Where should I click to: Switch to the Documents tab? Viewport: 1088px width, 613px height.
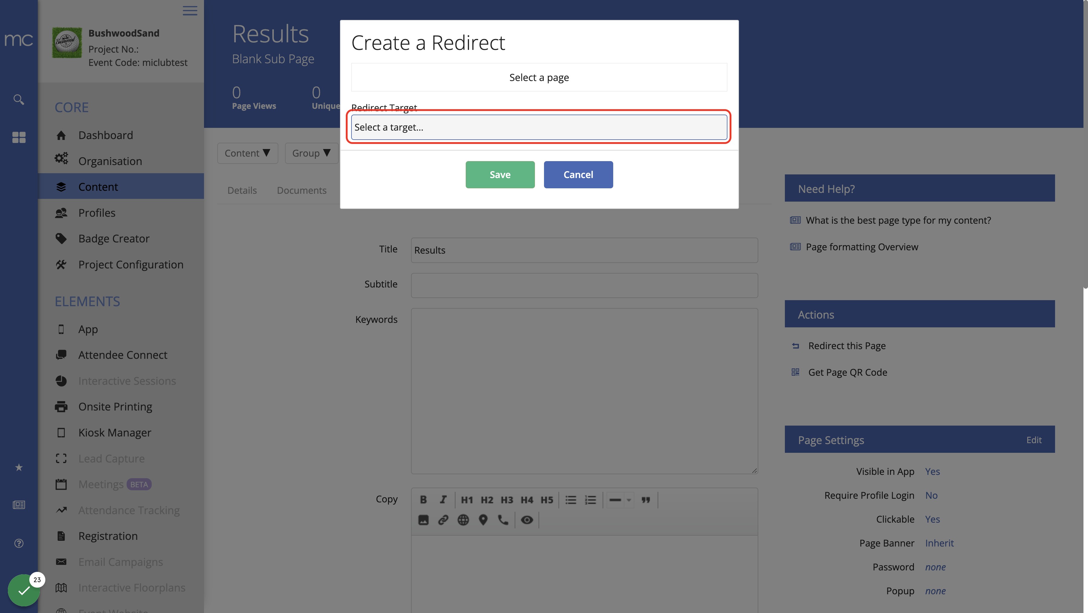[x=302, y=190]
